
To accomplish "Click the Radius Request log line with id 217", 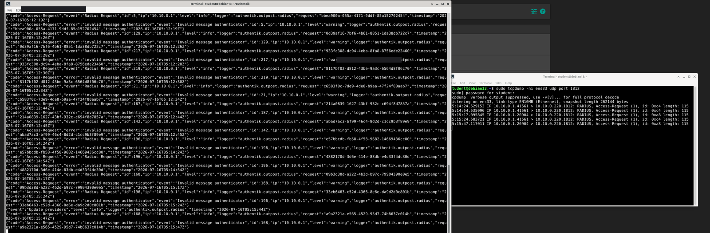I will (x=226, y=53).
